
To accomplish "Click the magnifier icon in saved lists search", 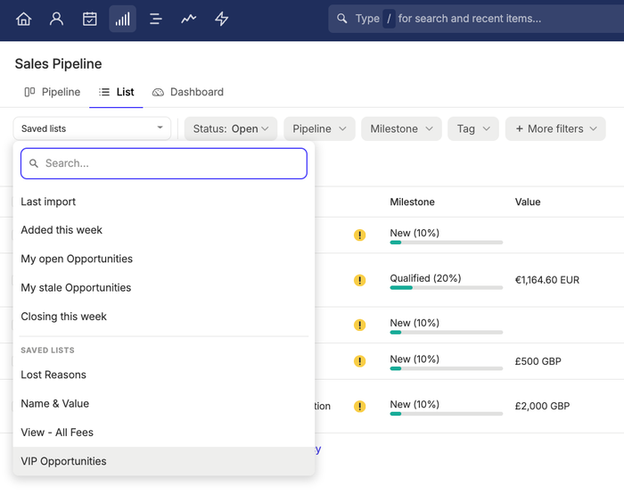I will [x=34, y=163].
